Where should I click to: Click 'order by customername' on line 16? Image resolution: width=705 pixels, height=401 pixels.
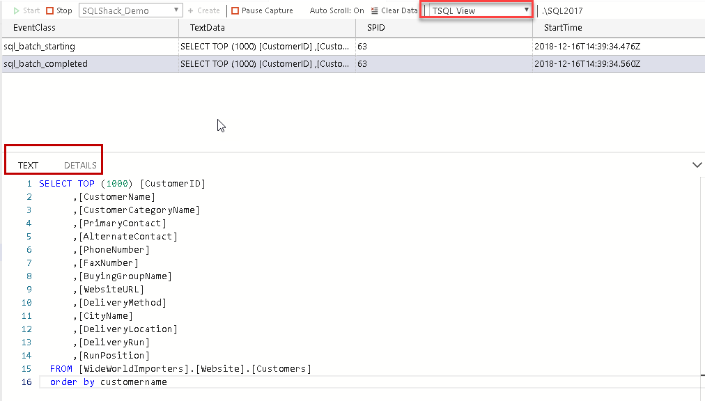pyautogui.click(x=109, y=382)
